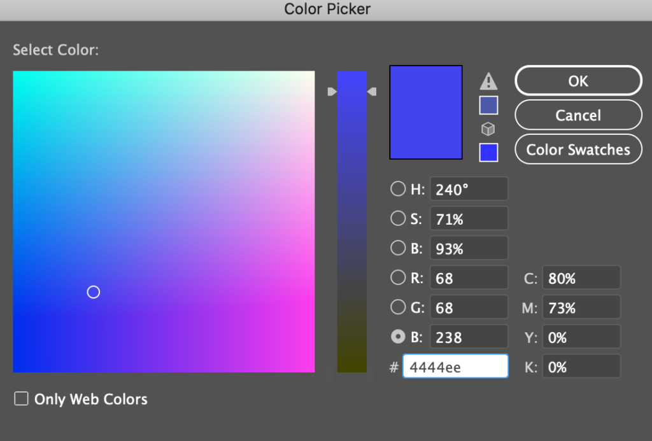Select the web-safe color swatch below cube

(488, 153)
